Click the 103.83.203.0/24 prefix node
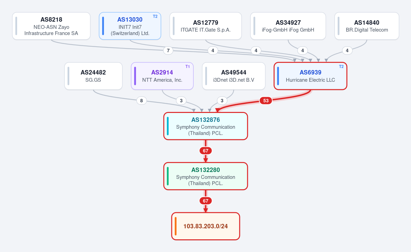The width and height of the screenshot is (411, 252). pos(206,226)
